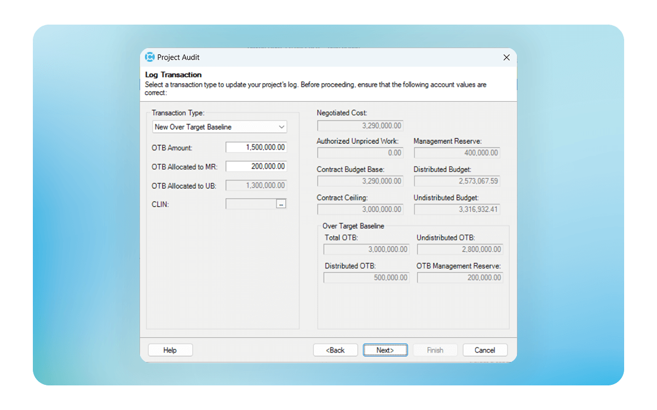The width and height of the screenshot is (657, 410).
Task: Click the CLIN text field
Action: click(x=251, y=204)
